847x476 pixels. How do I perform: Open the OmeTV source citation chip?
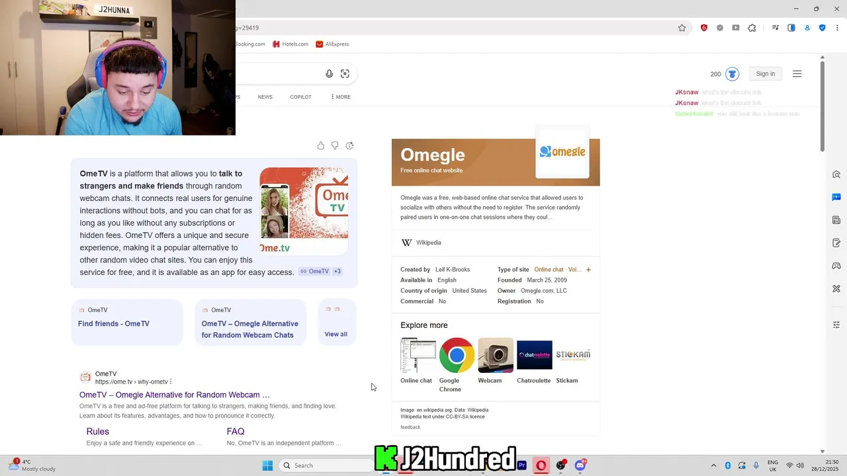pyautogui.click(x=314, y=271)
